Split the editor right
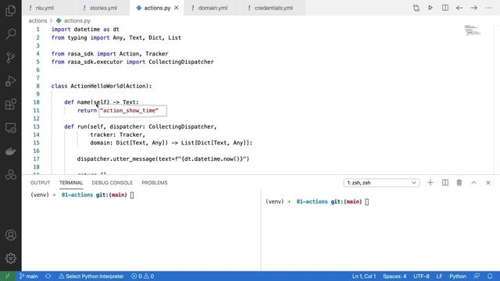The height and width of the screenshot is (281, 500). [x=445, y=8]
